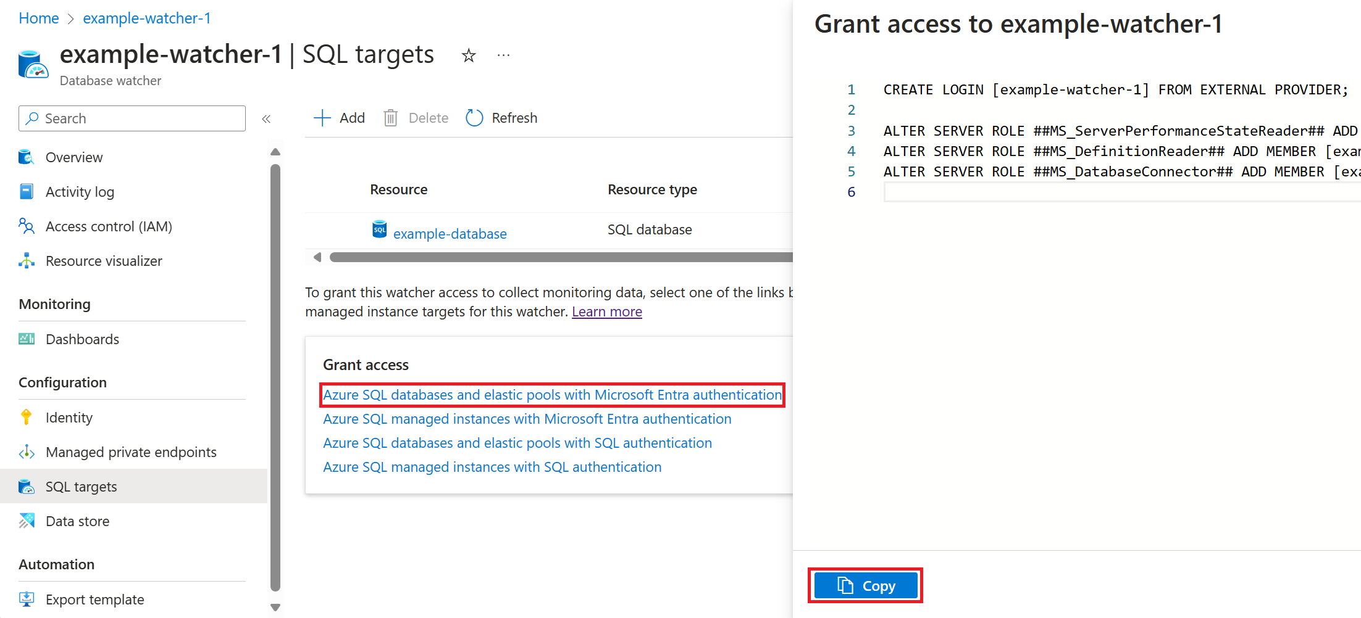Screen dimensions: 1361x618
Task: Click the example-database resource link
Action: 450,234
